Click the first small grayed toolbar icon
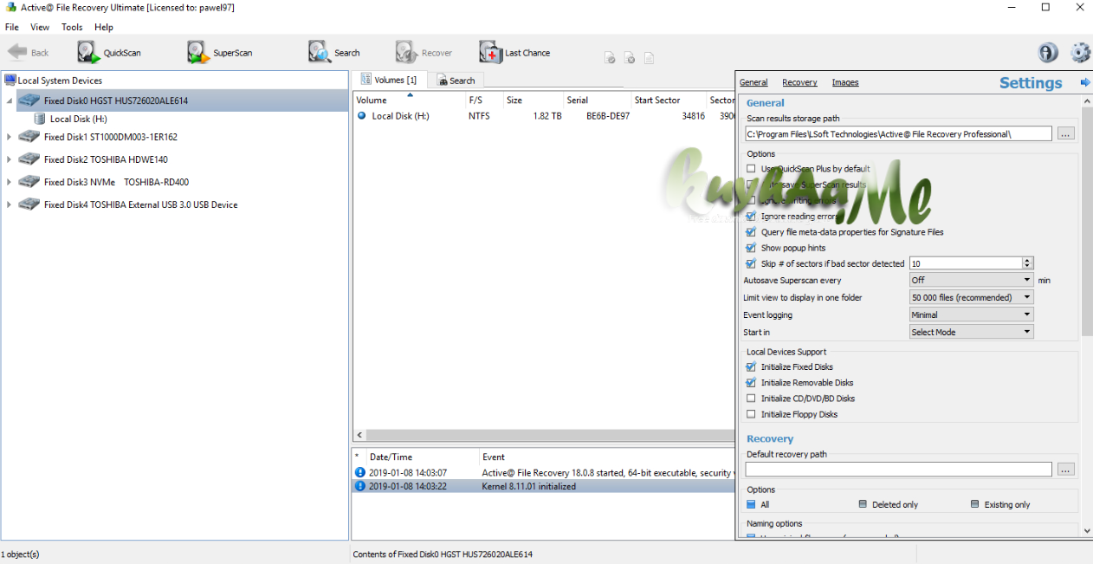Screen dimensions: 1093x564 coord(610,58)
